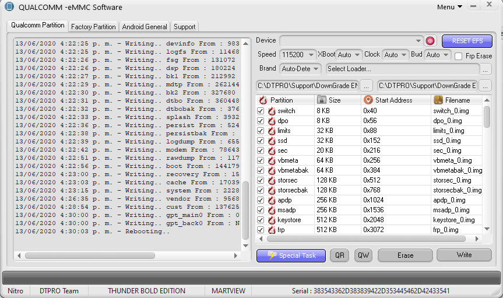Viewport: 503px width, 298px height.
Task: Click the flame icon beside vbmetabak partition
Action: (x=272, y=170)
